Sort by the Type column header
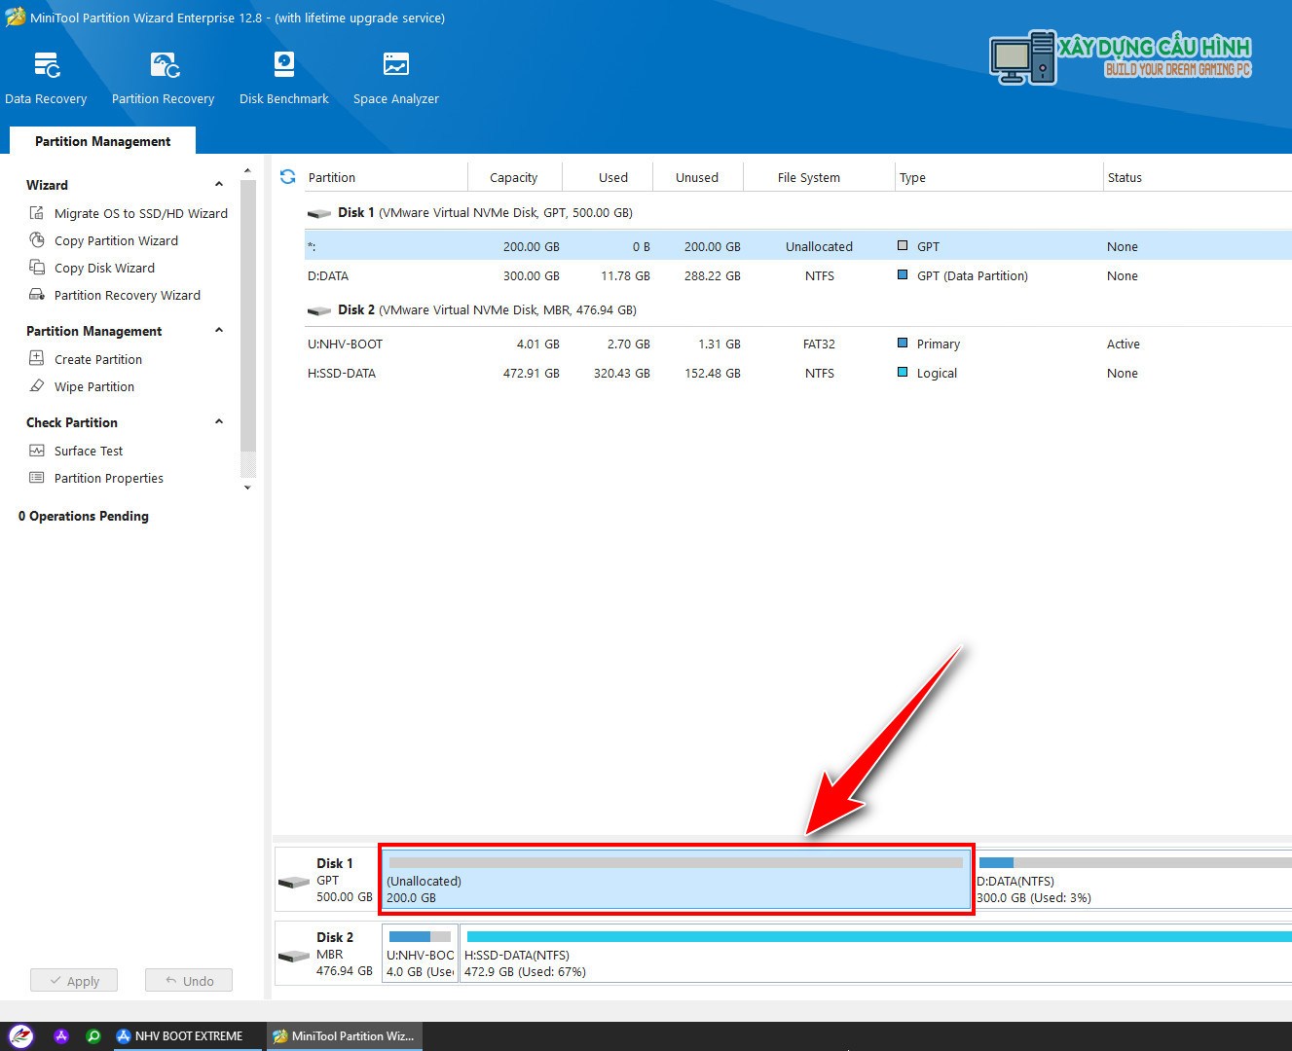1292x1051 pixels. click(998, 177)
